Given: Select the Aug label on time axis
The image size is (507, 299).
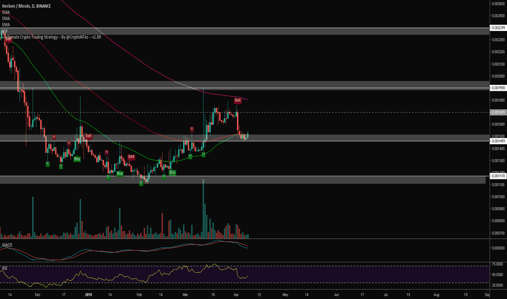Looking at the screenshot, I should tap(436, 295).
